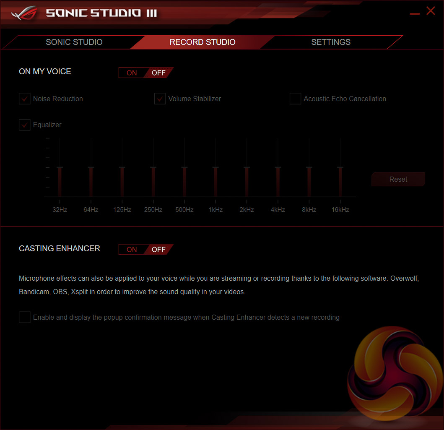The width and height of the screenshot is (444, 430).
Task: Select the RECORD STUDIO tab
Action: [x=203, y=42]
